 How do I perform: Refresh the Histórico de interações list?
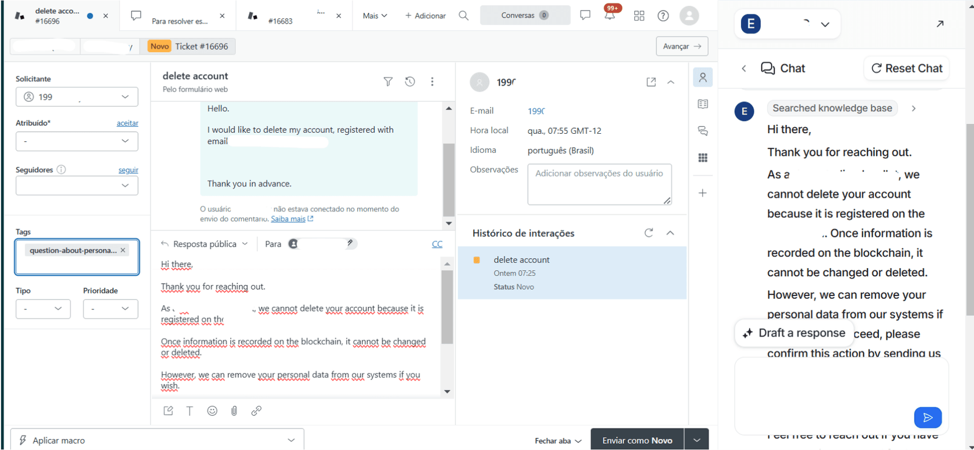(x=649, y=233)
